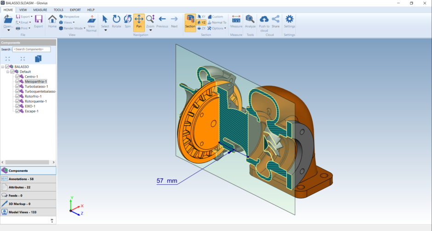Screen dimensions: 432x231
Task: Click the 57 mm measurement label
Action: click(x=167, y=181)
